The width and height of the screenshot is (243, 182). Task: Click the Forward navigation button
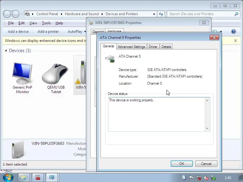pyautogui.click(x=16, y=14)
